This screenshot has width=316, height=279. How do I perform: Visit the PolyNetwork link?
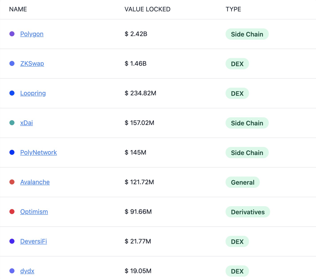(x=38, y=152)
